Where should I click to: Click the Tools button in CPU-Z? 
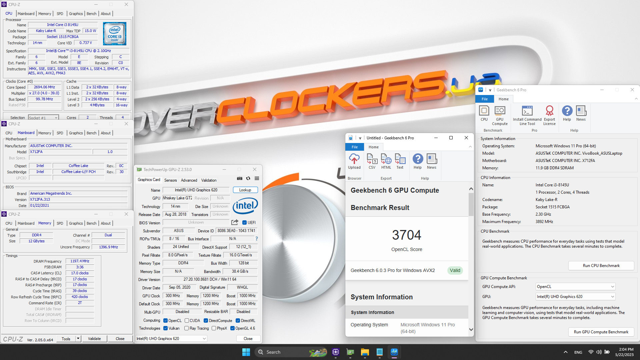[66, 339]
